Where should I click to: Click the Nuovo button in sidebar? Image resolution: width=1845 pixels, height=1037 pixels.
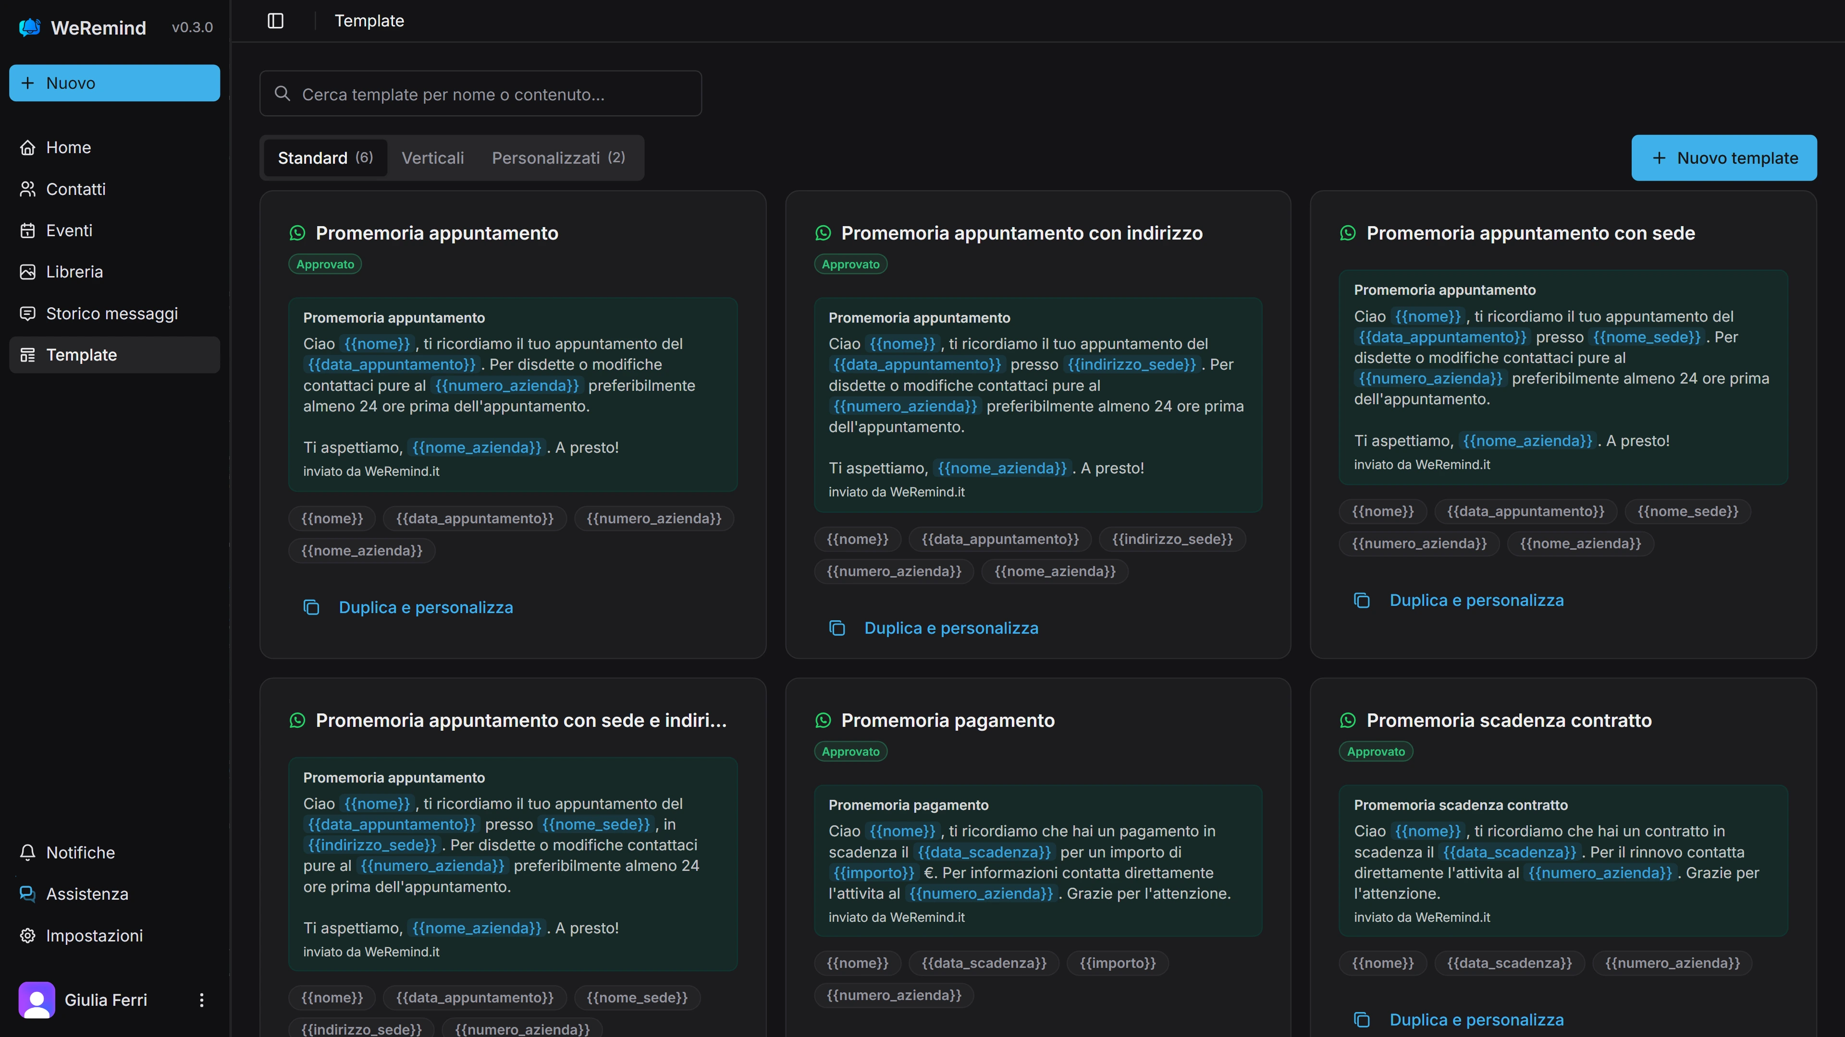point(115,83)
